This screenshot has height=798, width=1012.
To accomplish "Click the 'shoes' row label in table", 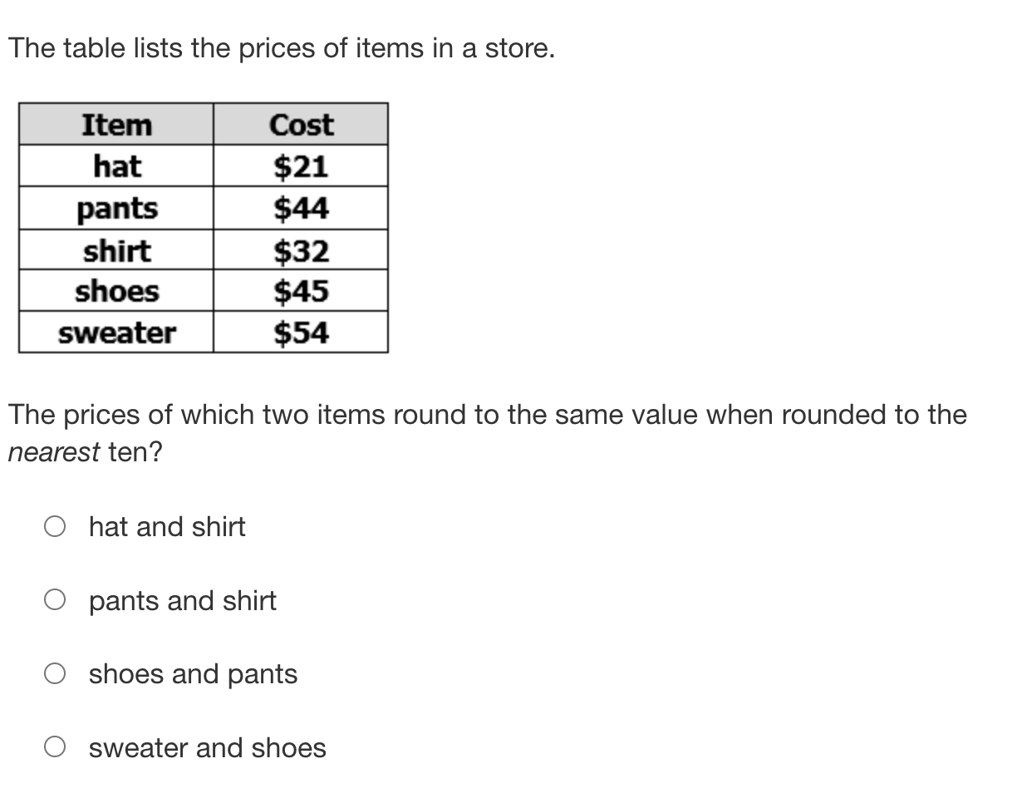I will (116, 292).
